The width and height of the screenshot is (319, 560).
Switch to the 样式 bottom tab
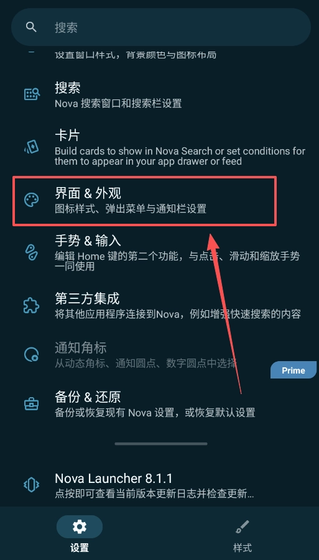pyautogui.click(x=243, y=533)
